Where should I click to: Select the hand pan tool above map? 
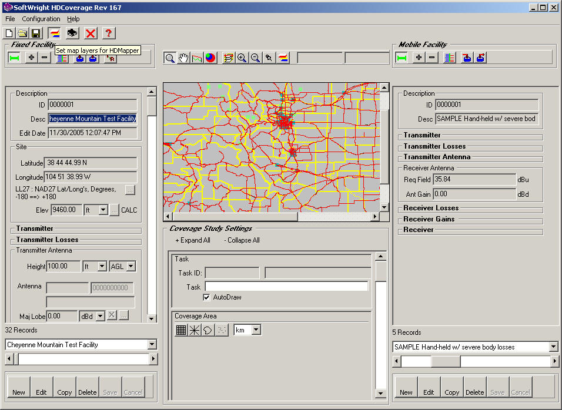click(x=183, y=58)
